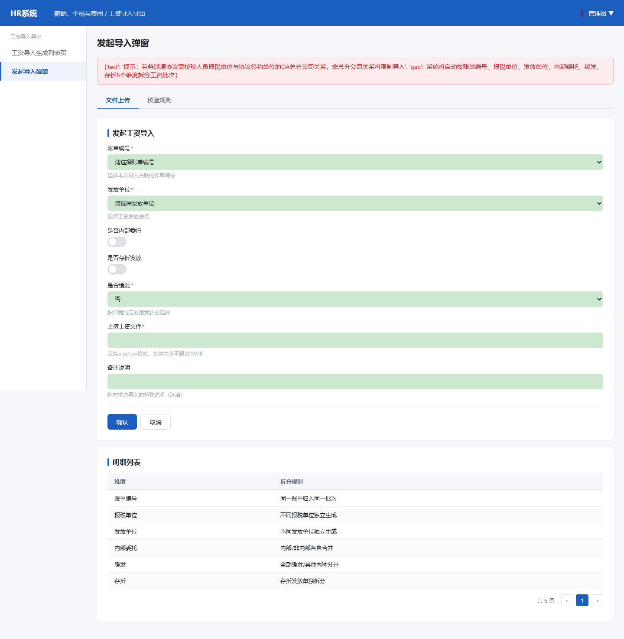This screenshot has width=624, height=639.
Task: Click the 取消 button
Action: pyautogui.click(x=156, y=422)
